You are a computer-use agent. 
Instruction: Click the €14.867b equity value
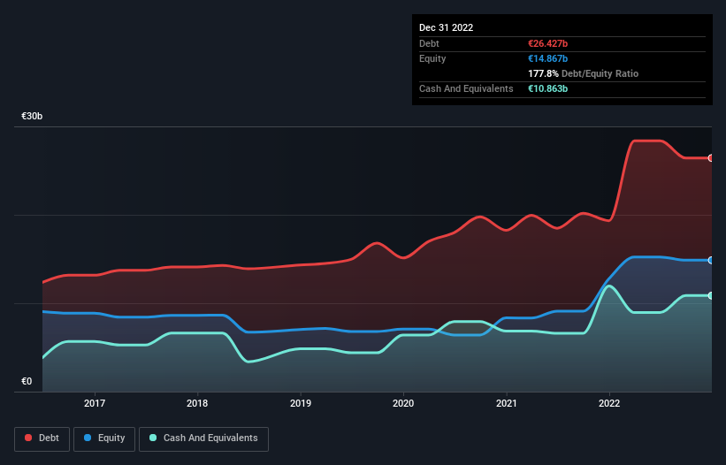click(x=547, y=58)
